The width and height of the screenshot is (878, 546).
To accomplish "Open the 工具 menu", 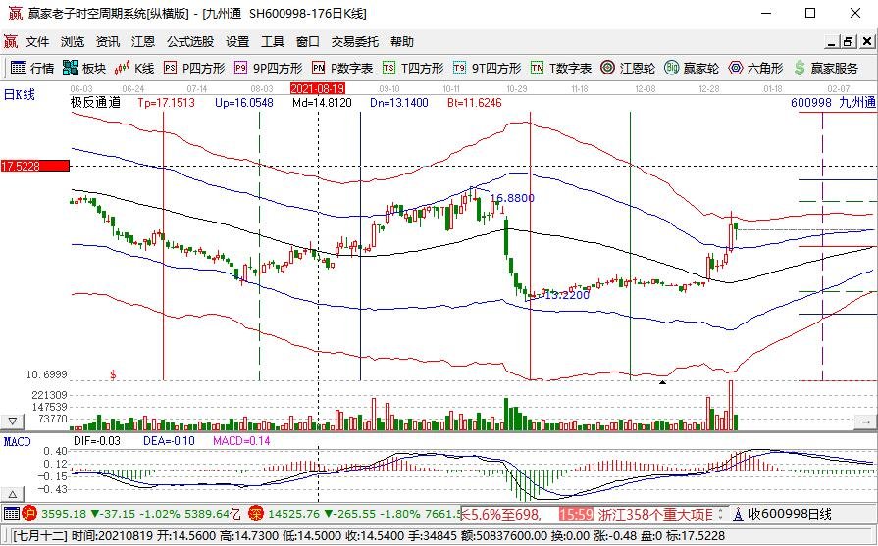I will [x=273, y=42].
